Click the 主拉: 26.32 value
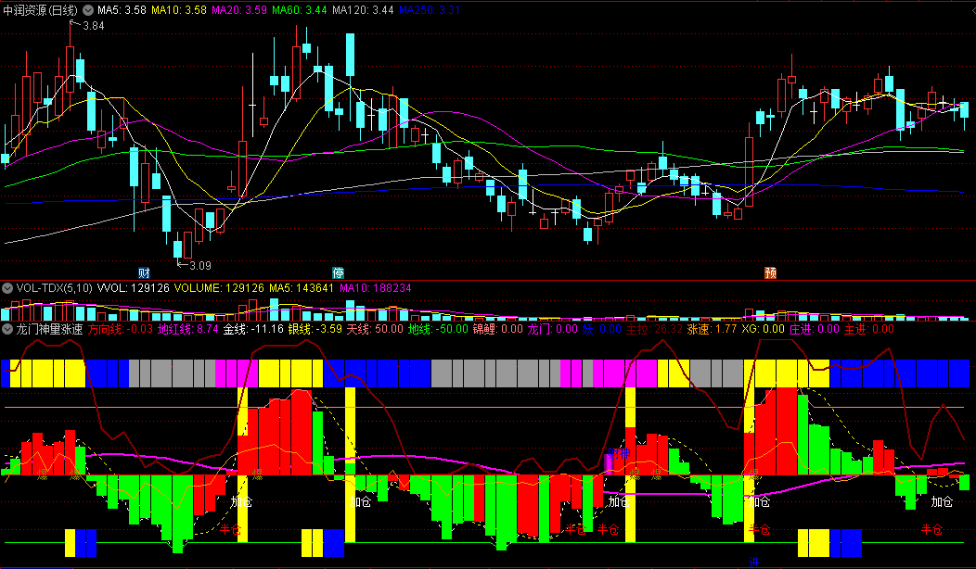 coord(654,329)
